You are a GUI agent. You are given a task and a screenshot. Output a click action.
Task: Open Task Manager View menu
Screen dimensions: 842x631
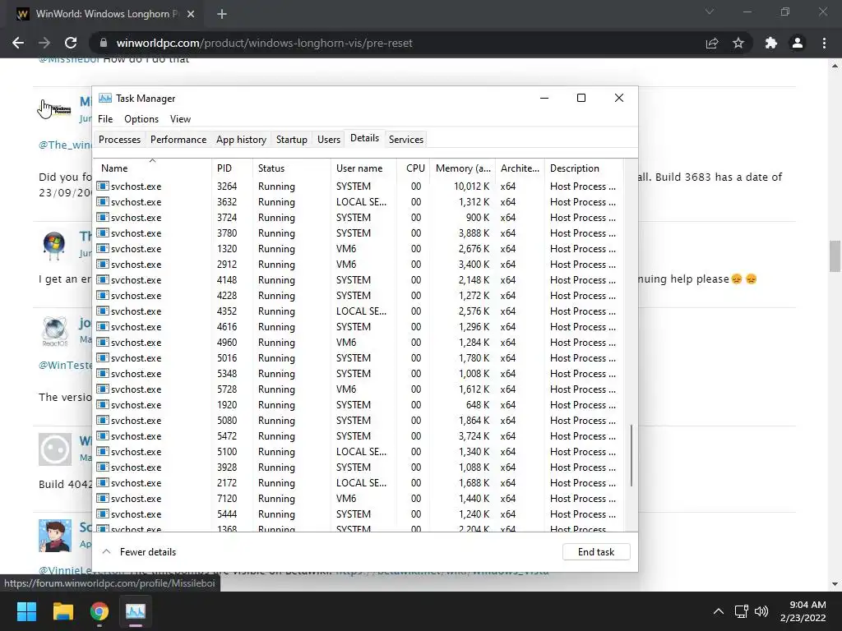point(180,119)
